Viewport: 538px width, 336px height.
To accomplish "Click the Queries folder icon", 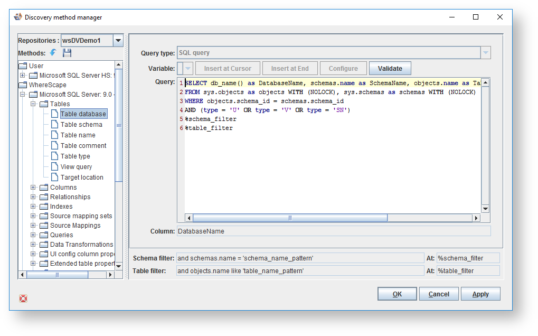I will 44,235.
